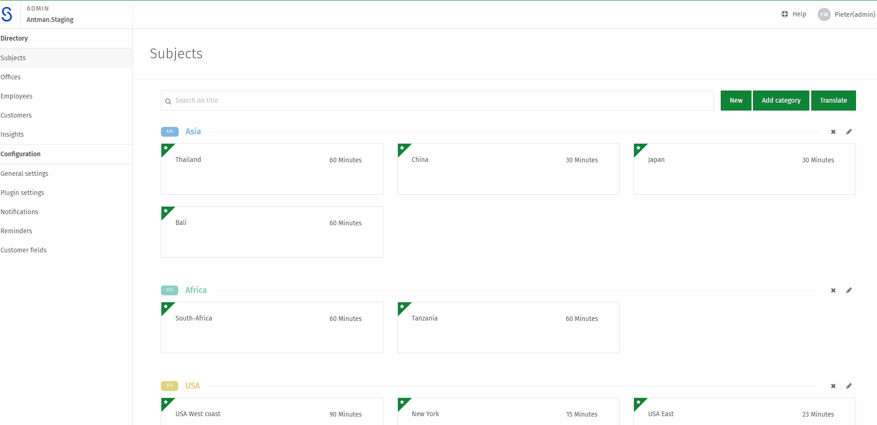Click the Antman.Staging account name
Screen dimensions: 877x425
[50, 20]
